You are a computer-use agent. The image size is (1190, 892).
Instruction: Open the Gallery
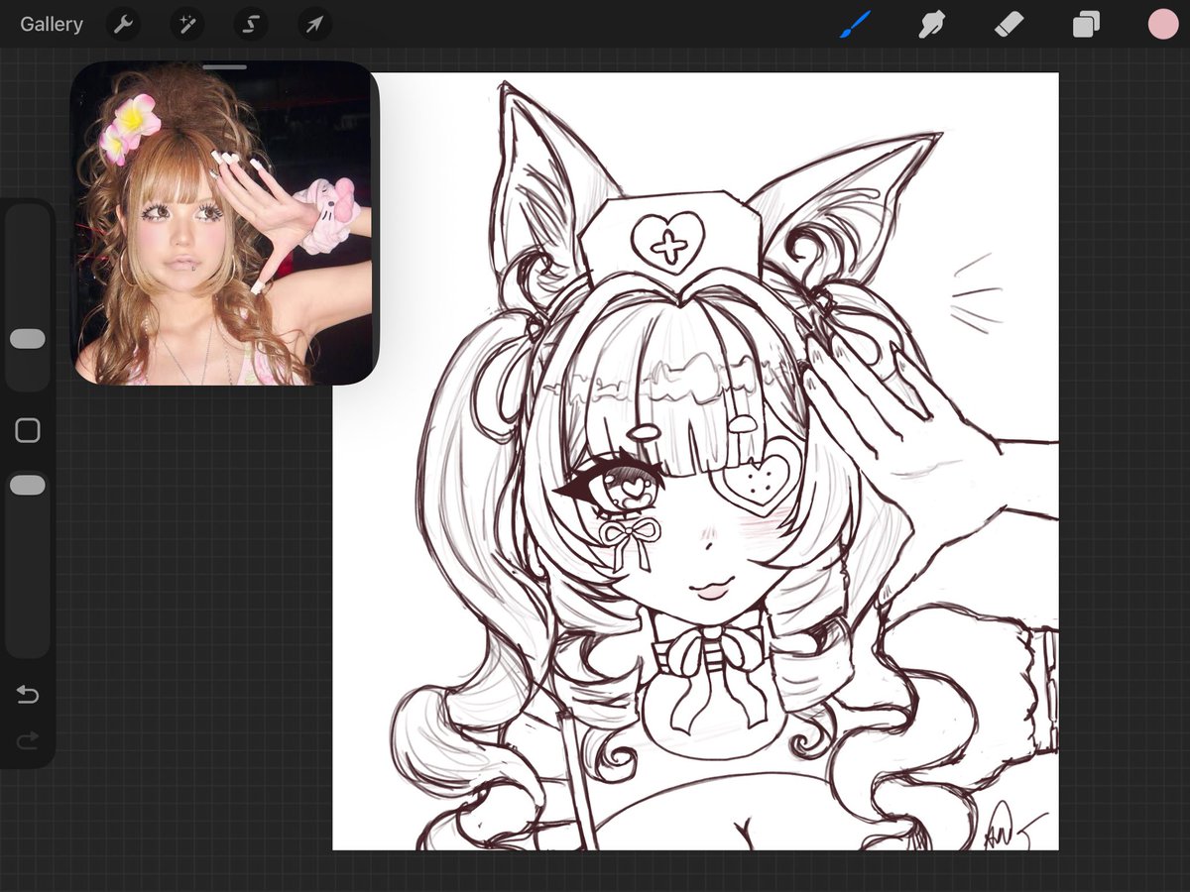click(x=52, y=24)
